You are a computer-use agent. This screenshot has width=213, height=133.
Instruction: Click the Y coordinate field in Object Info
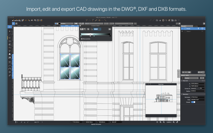198,86
